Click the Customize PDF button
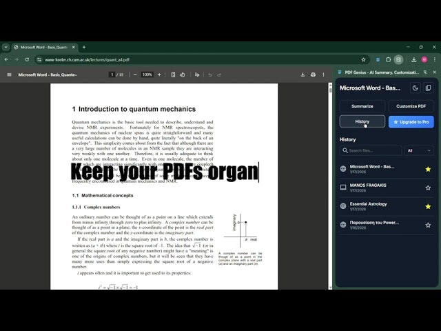 pos(411,106)
